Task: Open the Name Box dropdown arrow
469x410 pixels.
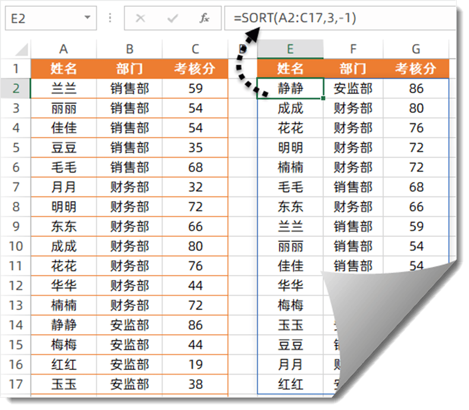Action: click(x=87, y=17)
